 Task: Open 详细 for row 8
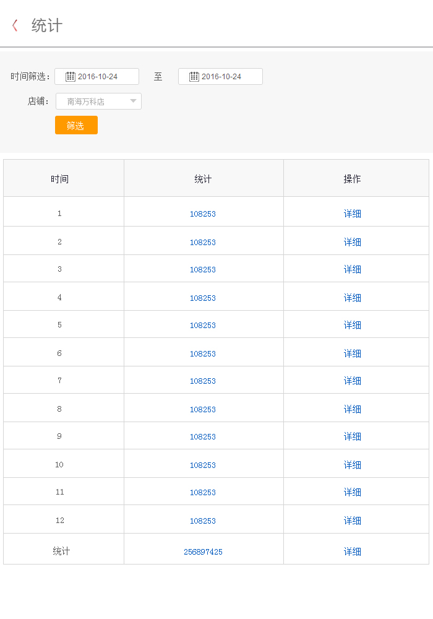coord(352,409)
